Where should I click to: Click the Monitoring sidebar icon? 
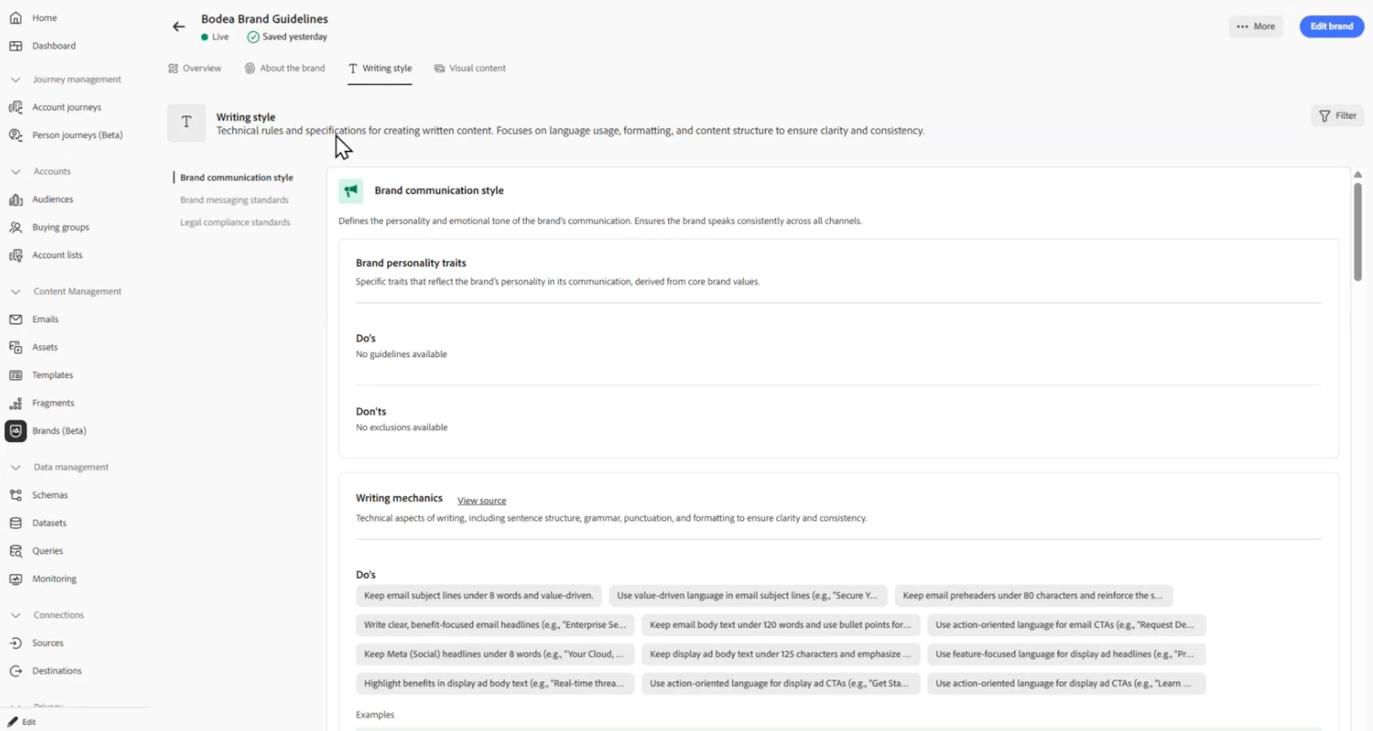[16, 579]
